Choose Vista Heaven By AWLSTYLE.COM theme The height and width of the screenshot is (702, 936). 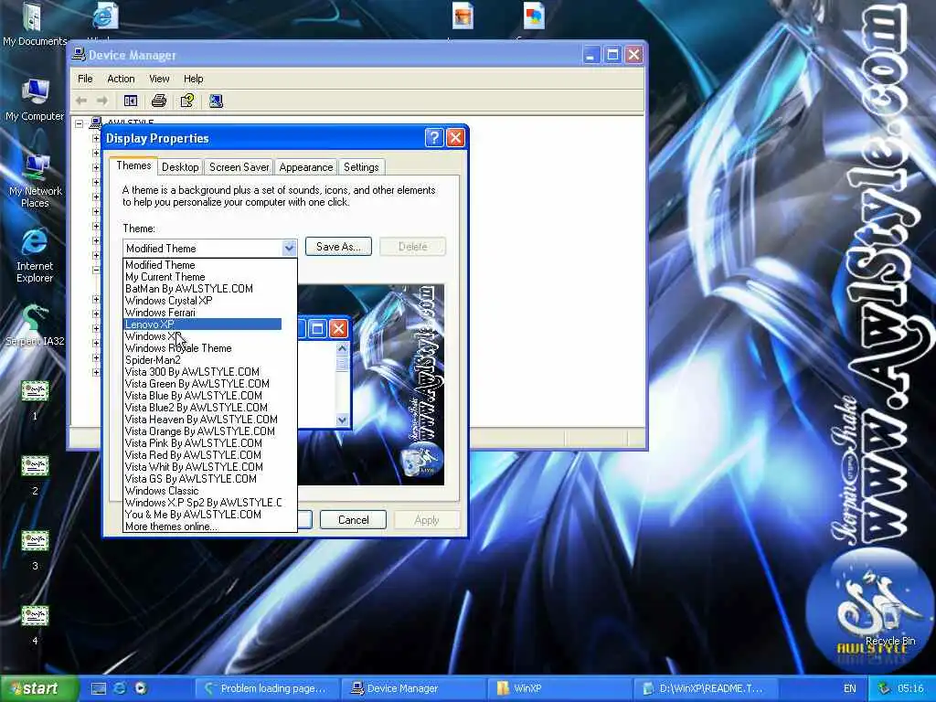tap(202, 419)
